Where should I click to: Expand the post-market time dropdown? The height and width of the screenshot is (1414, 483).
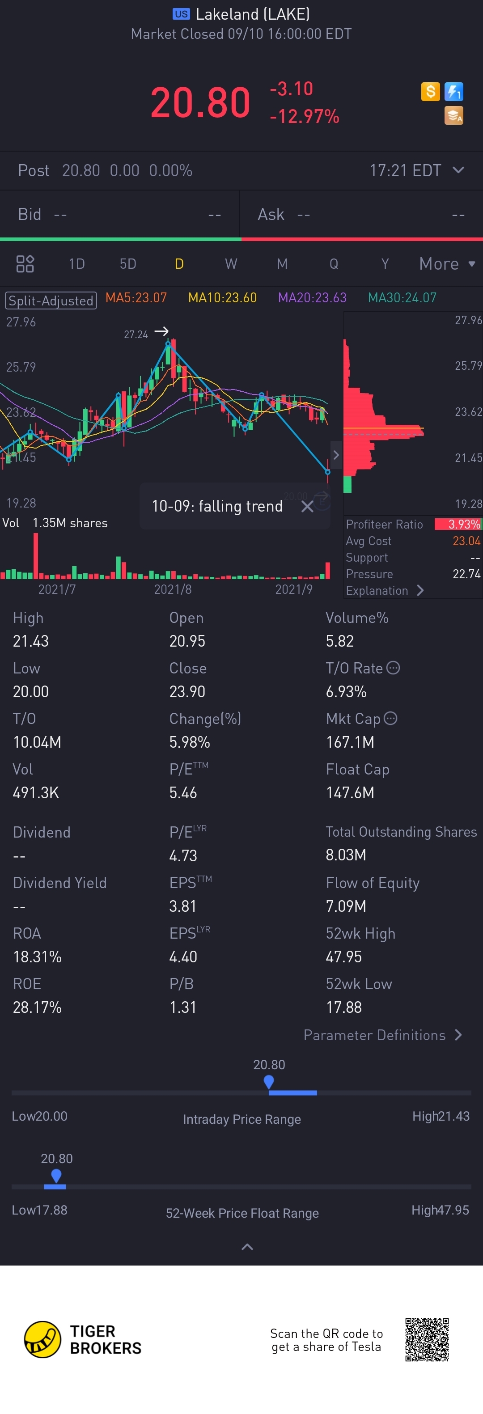tap(458, 170)
